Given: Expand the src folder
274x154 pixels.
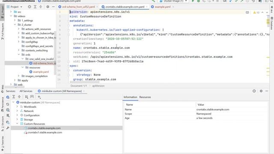Looking at the screenshot, I should [11, 12].
